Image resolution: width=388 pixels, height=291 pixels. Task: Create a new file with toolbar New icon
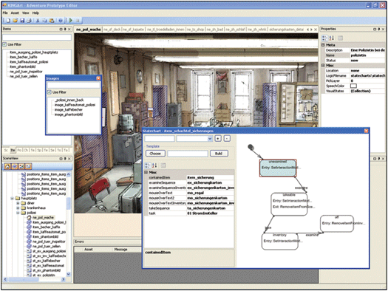point(7,21)
